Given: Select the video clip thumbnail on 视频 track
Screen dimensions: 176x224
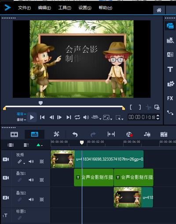Looking at the screenshot, I should (62, 159).
